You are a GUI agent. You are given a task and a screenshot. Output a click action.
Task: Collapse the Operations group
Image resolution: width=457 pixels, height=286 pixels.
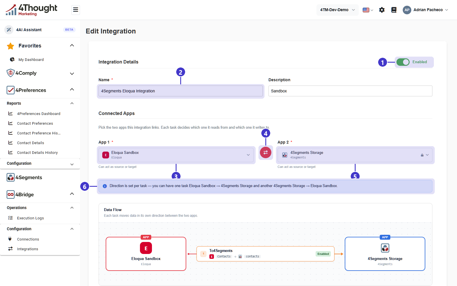click(x=72, y=208)
